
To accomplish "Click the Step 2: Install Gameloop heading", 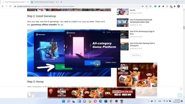I will 42,16.
